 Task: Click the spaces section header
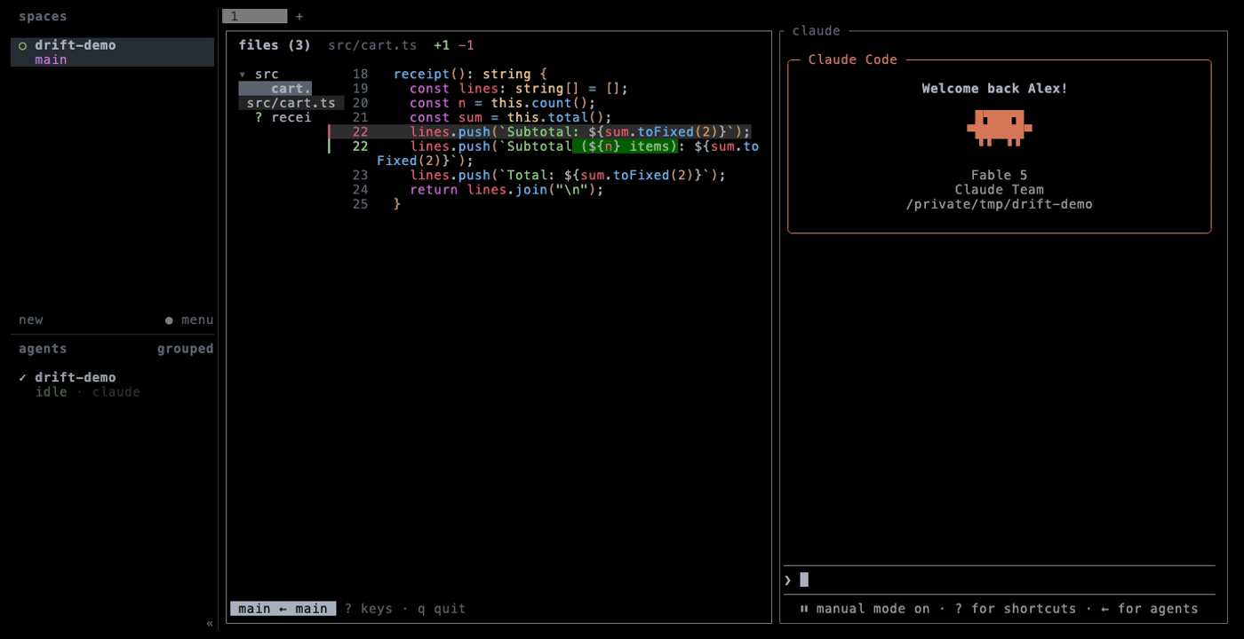pos(43,16)
